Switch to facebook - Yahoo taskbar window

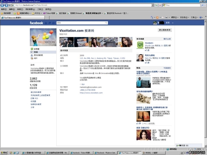[81, 153]
